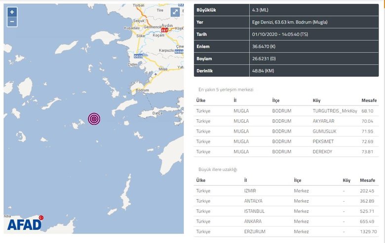Click the İlçe header in big cities table
The image size is (385, 243).
(297, 180)
